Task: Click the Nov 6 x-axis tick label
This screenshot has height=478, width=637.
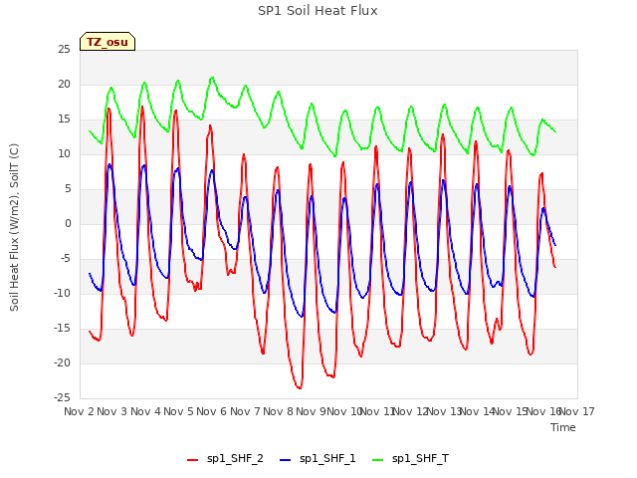Action: point(212,411)
